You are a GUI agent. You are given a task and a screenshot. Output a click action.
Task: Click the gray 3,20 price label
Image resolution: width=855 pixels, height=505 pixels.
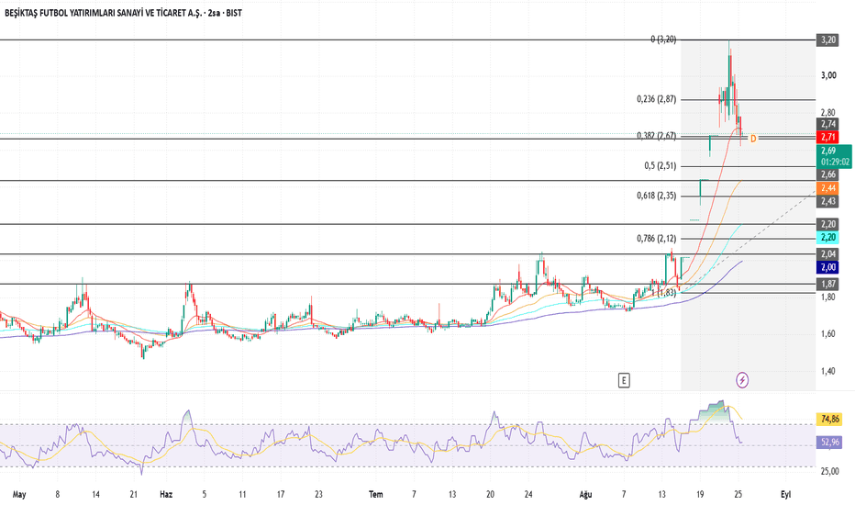[827, 39]
